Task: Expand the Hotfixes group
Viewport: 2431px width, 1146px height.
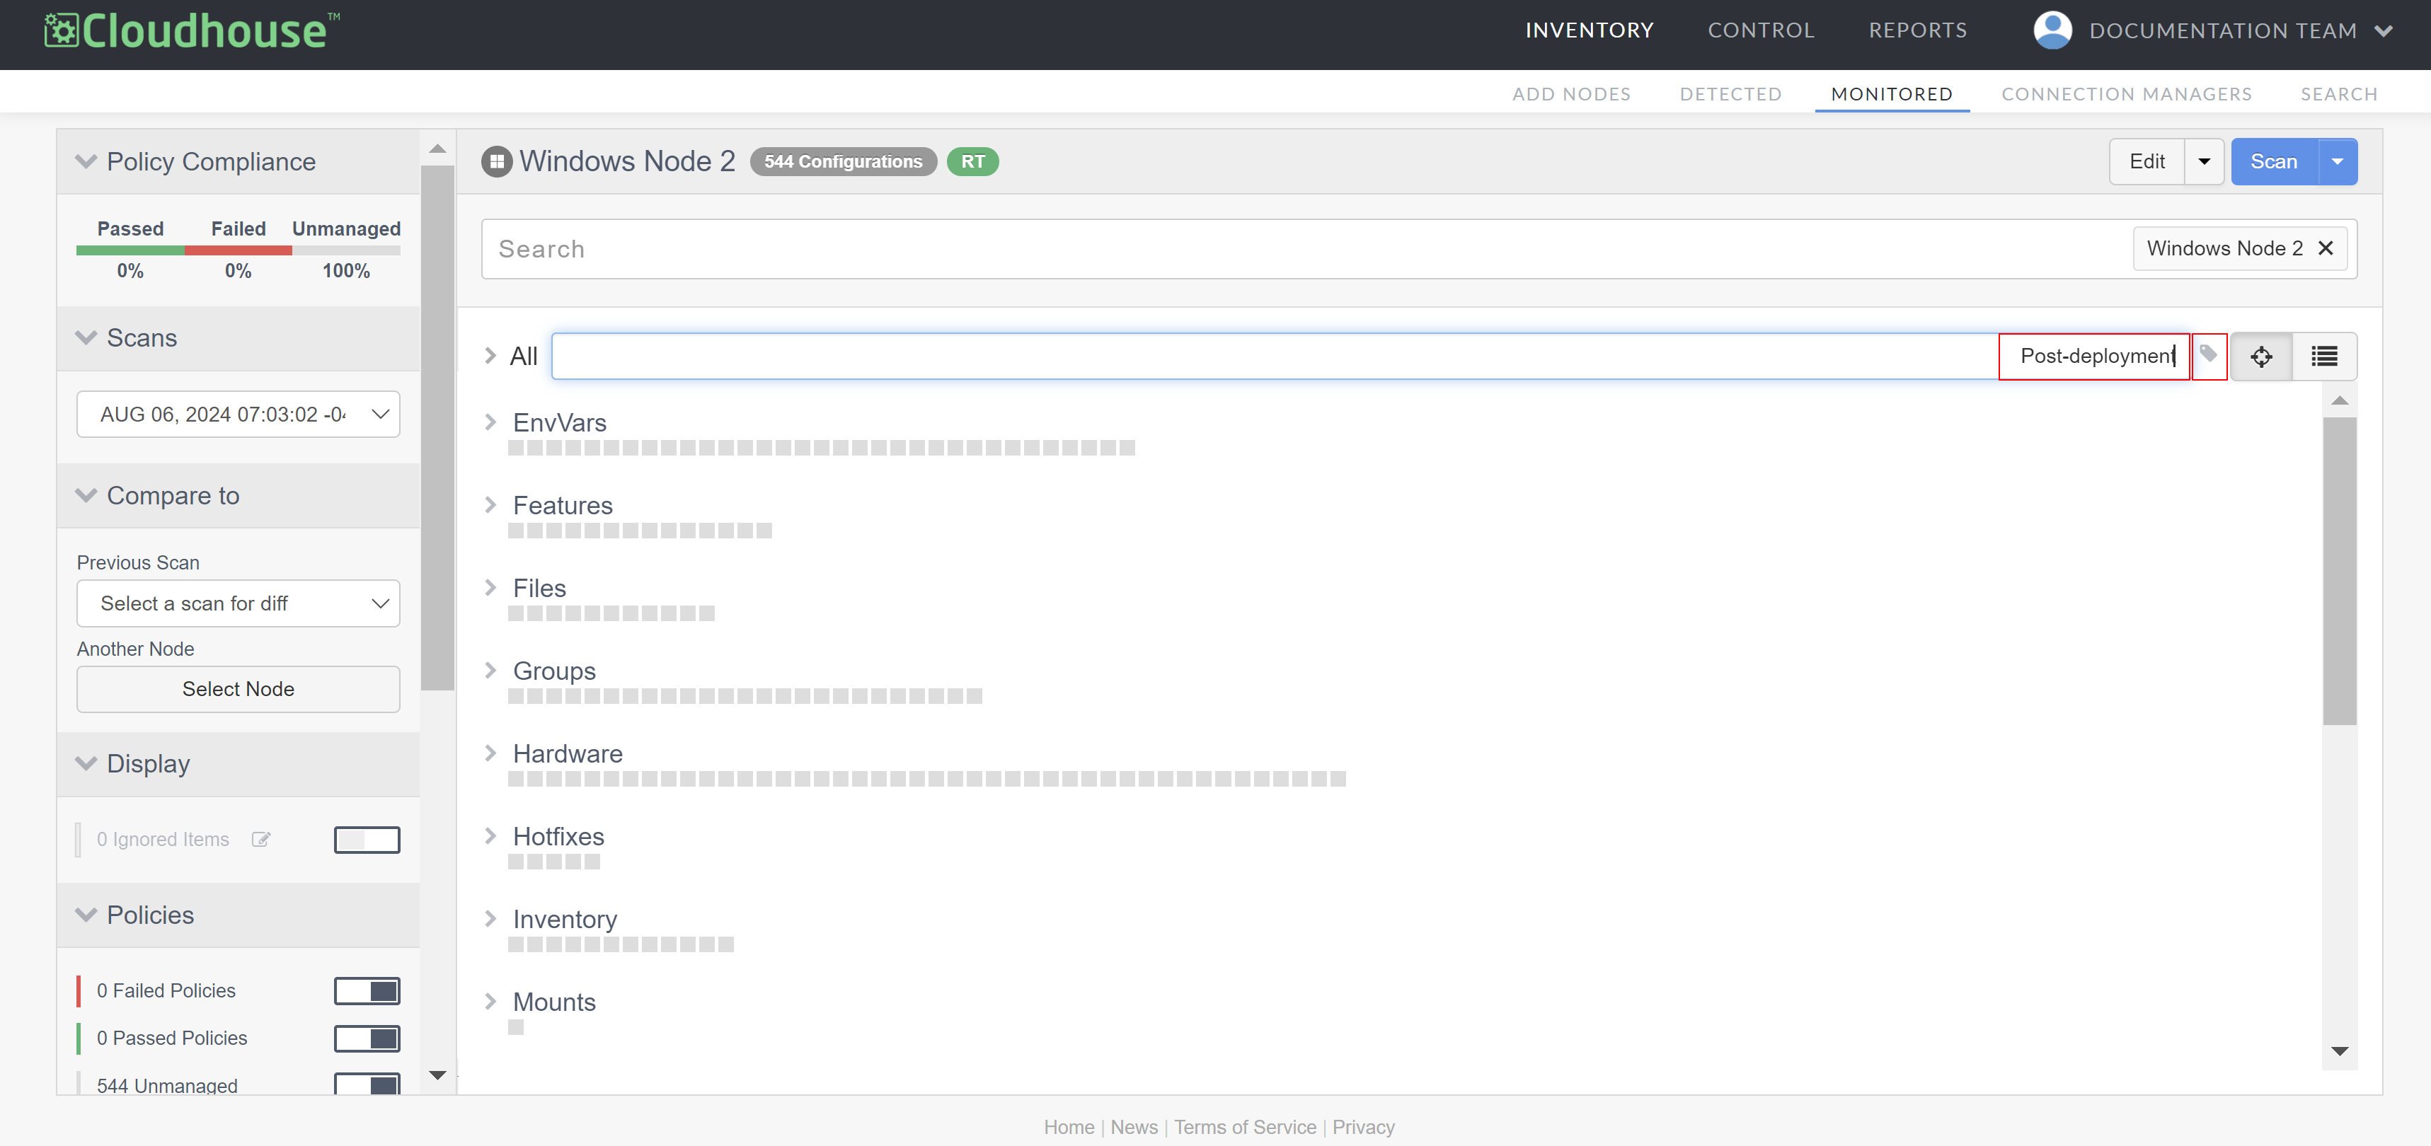Action: [490, 835]
